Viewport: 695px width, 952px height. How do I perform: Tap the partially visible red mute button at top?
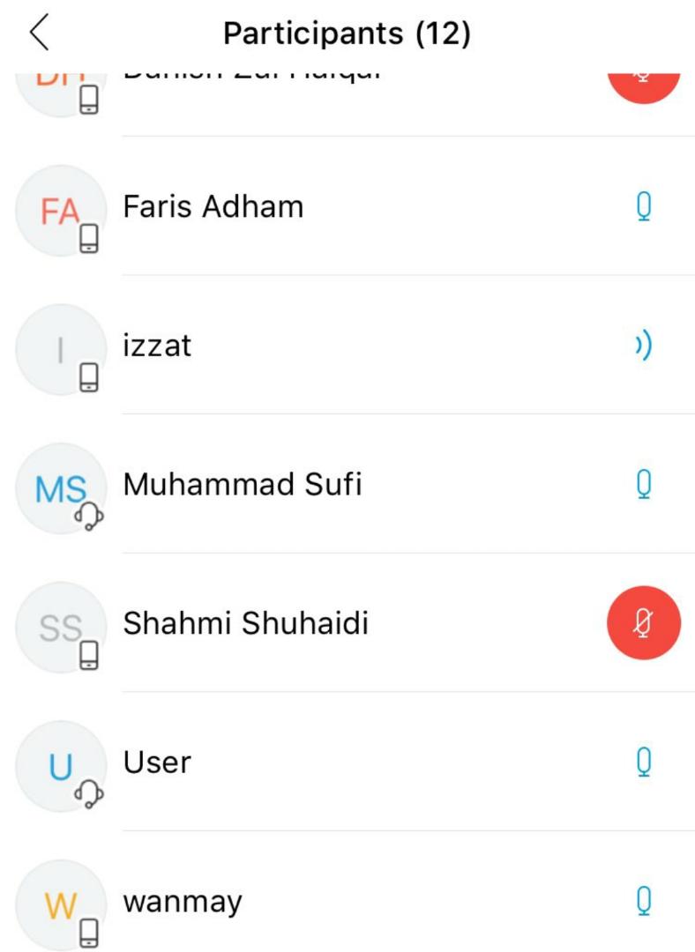tap(644, 88)
